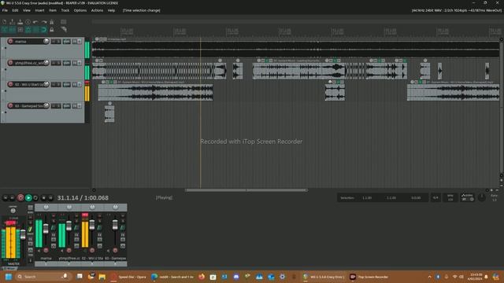Toggle auto-crossfade toolbar button
This screenshot has width=504, height=283.
pos(4,30)
